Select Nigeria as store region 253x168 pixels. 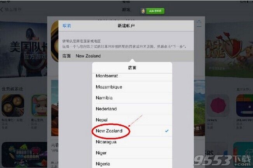point(132,163)
